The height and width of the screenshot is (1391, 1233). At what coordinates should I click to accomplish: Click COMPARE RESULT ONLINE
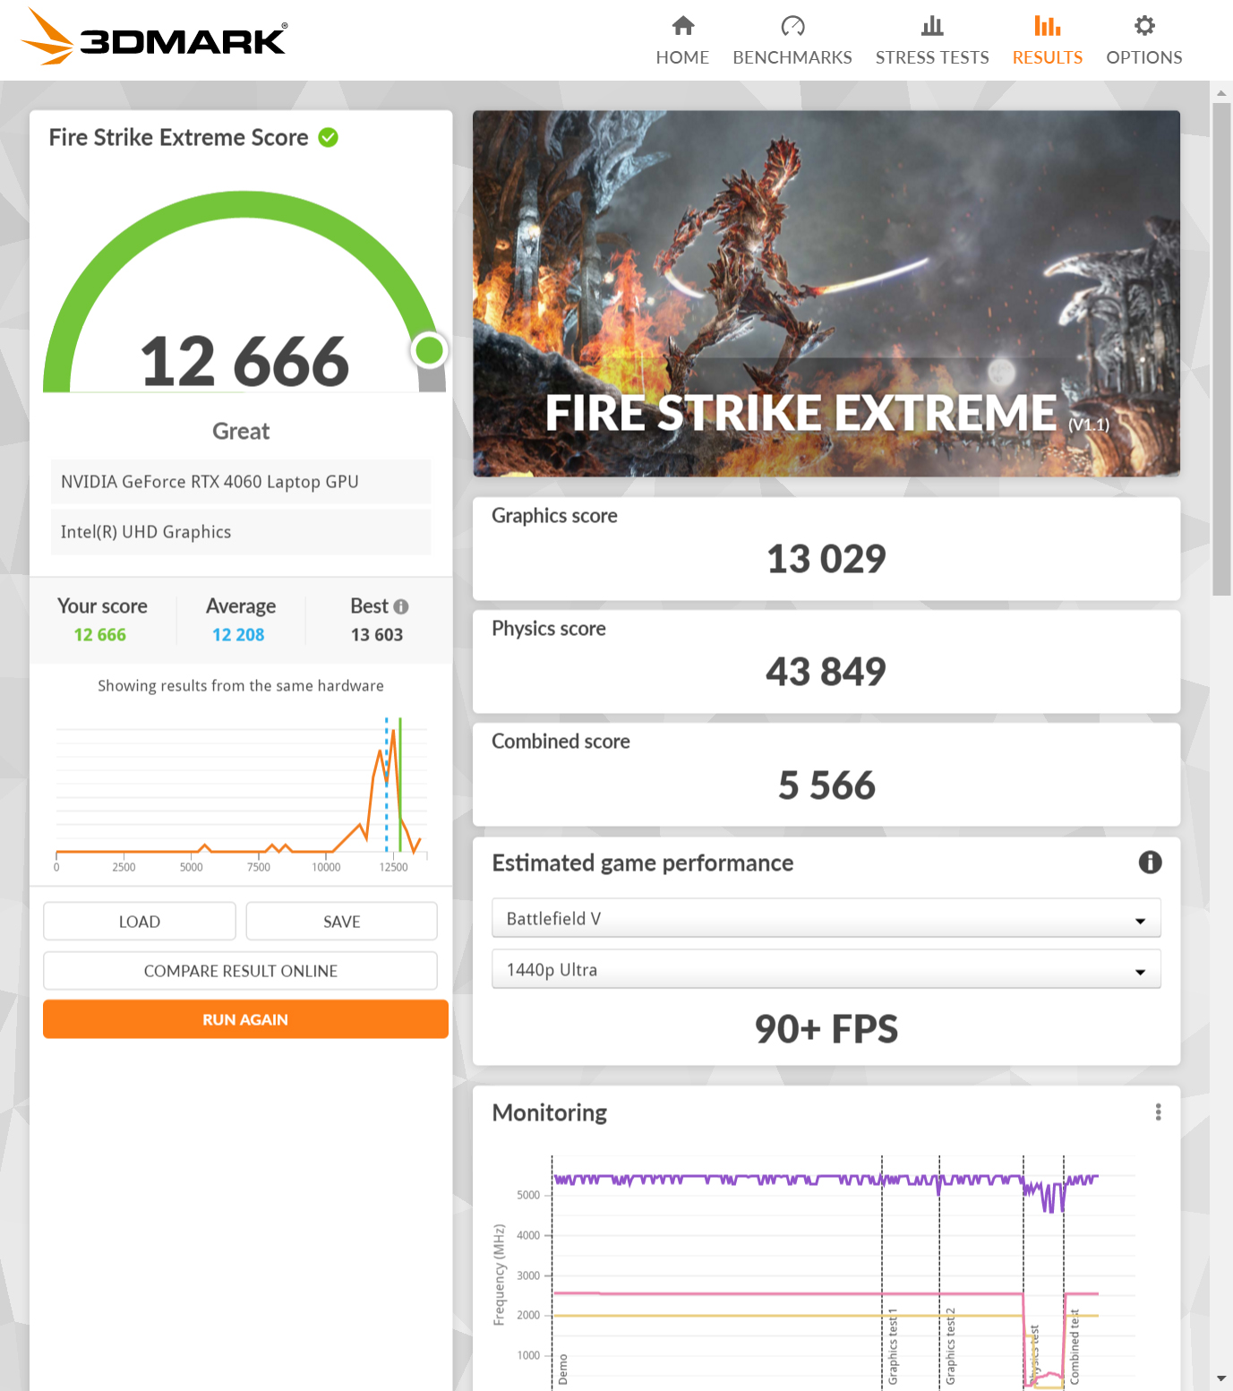click(x=241, y=971)
